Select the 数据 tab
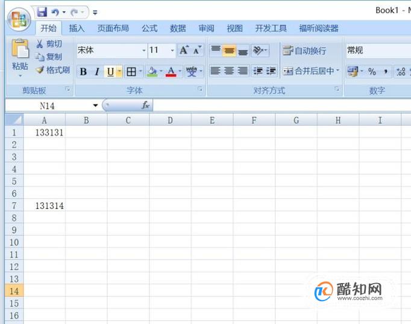The image size is (411, 324). (178, 28)
